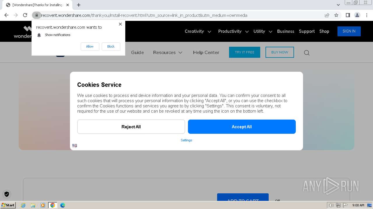The image size is (373, 209).
Task: Click the Action Center flag icon
Action: (x=345, y=205)
